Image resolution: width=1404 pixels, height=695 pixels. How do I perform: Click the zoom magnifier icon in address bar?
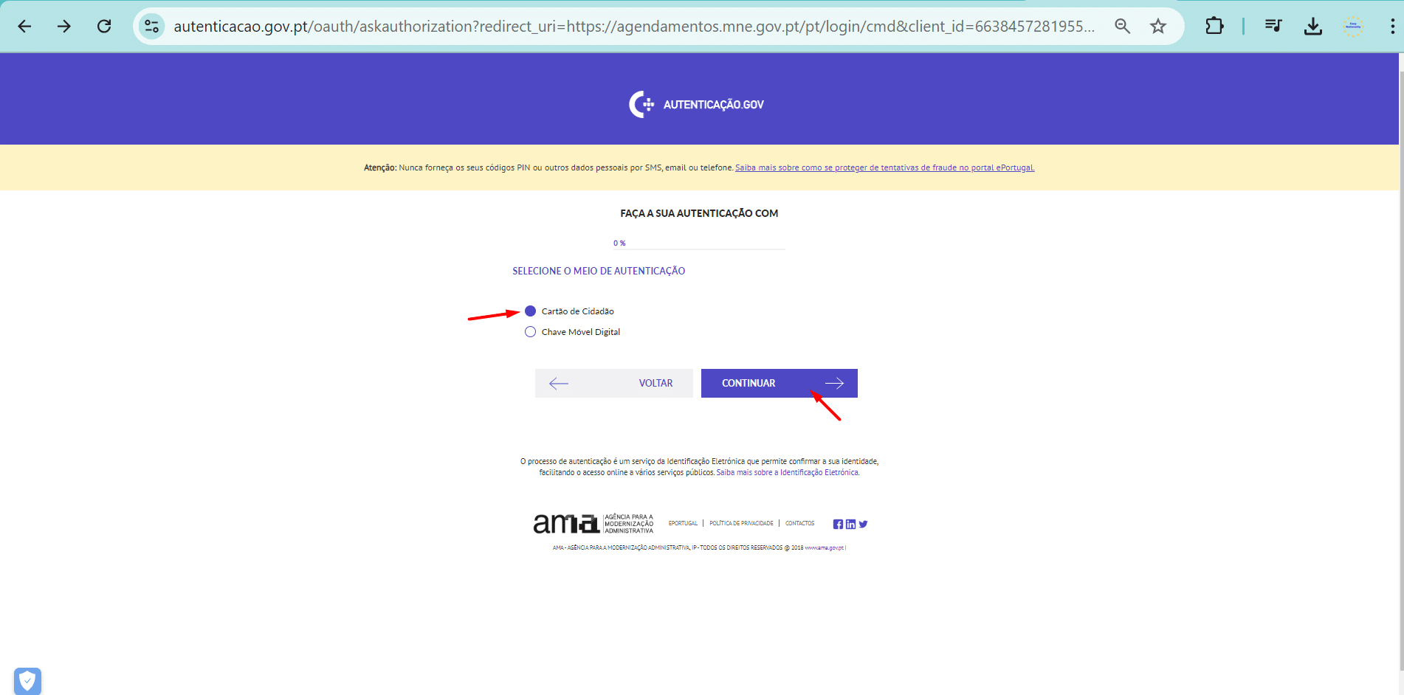click(x=1122, y=27)
